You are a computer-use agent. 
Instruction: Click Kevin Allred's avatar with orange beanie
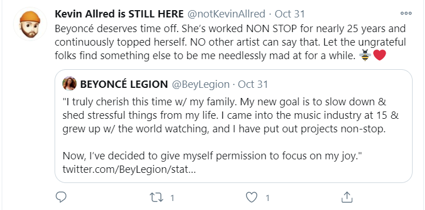click(x=30, y=24)
